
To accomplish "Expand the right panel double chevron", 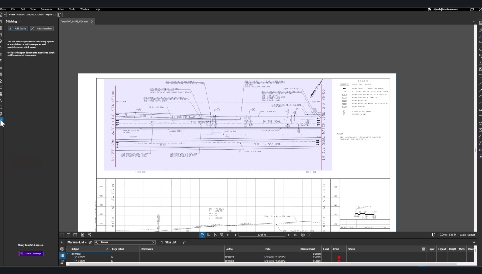I will [474, 242].
